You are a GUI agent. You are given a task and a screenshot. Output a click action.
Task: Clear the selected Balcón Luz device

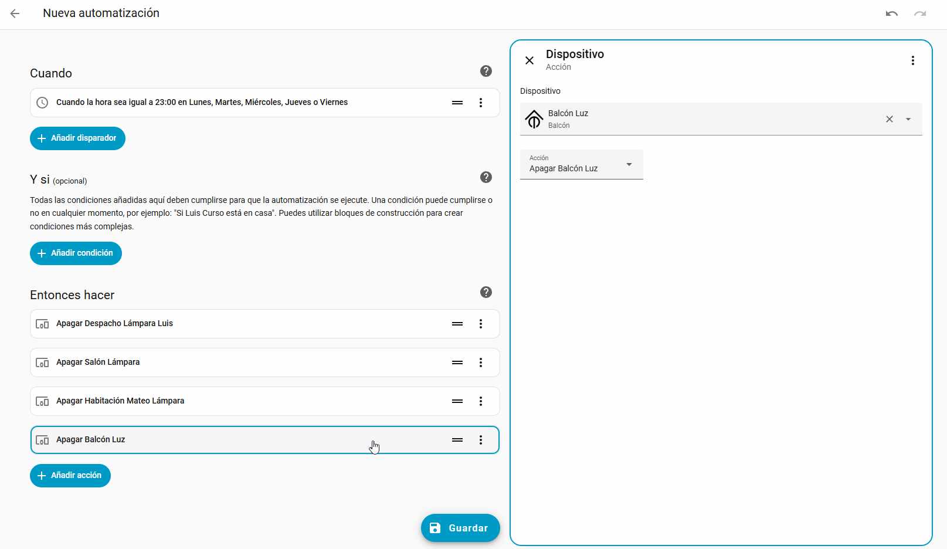(x=889, y=119)
